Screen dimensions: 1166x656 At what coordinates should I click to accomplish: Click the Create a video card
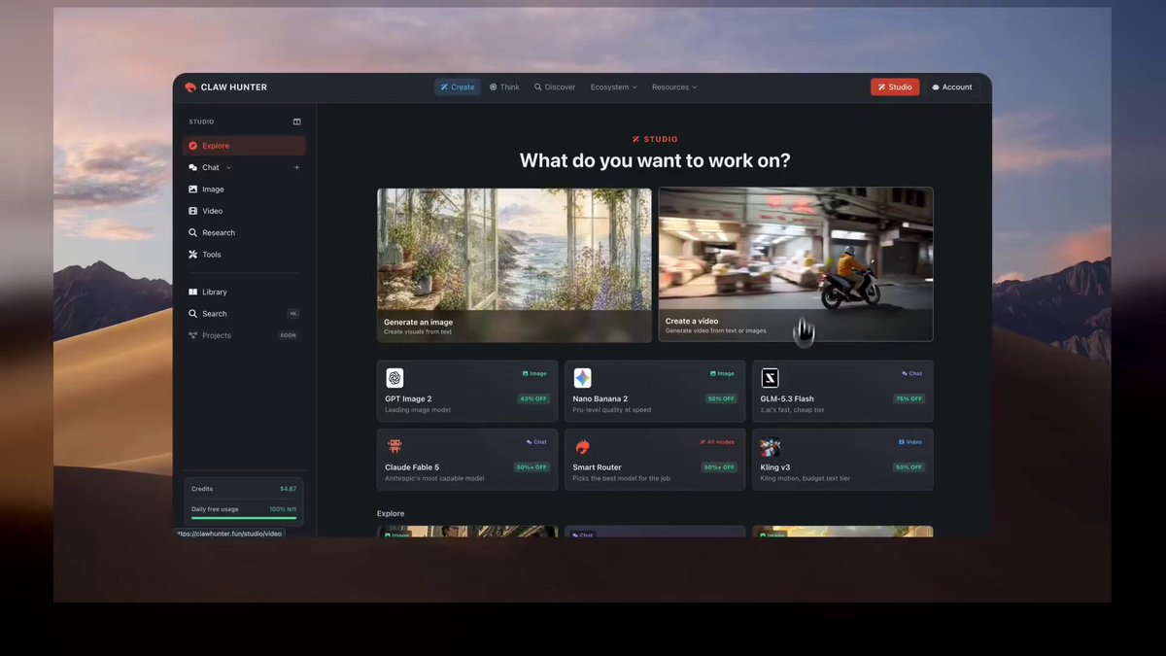[796, 264]
